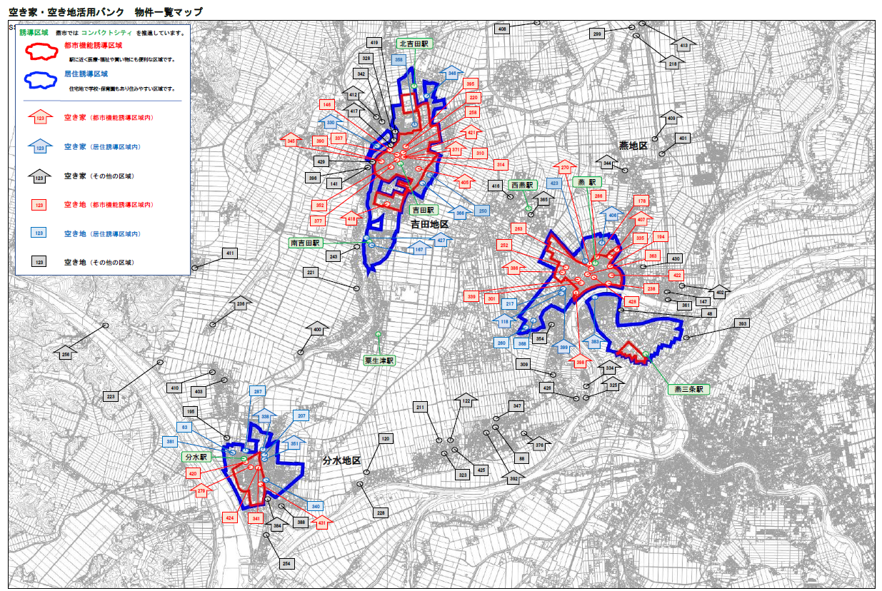Select the gray square lot label 419

click(374, 43)
